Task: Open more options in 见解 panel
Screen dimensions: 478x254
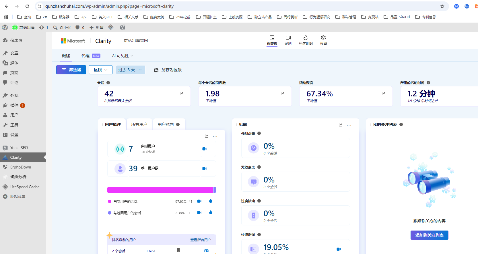Action: tap(349, 125)
